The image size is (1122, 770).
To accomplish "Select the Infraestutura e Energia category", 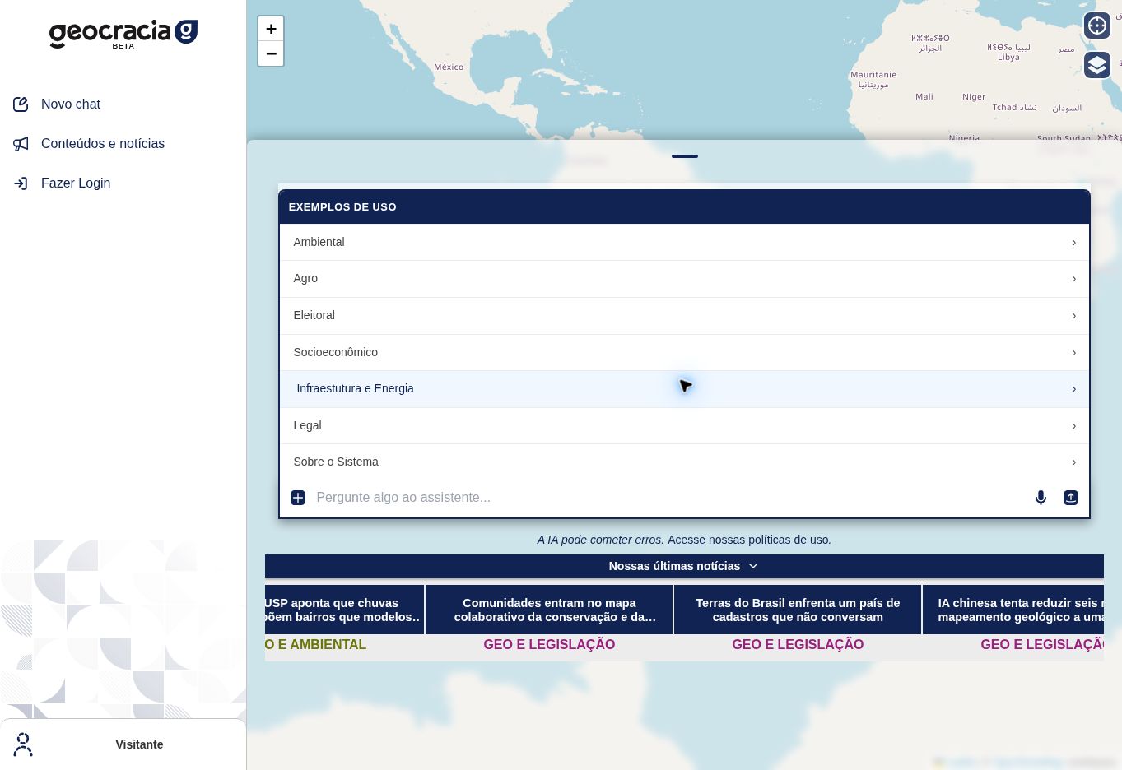I will coord(684,389).
